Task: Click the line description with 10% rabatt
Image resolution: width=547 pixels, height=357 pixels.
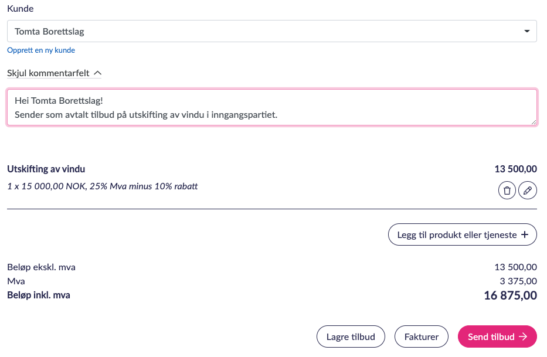Action: pos(103,186)
